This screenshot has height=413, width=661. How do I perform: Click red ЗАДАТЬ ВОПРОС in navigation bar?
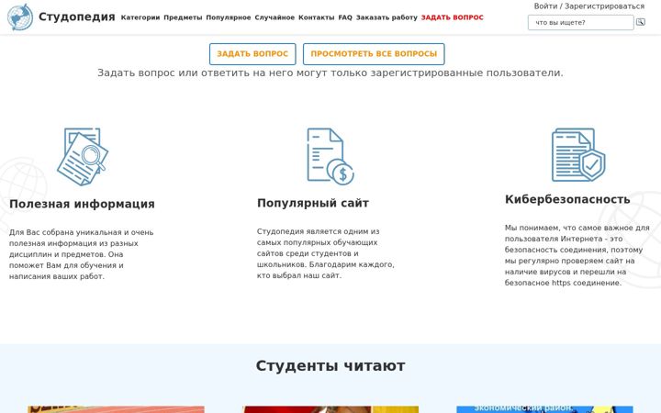tap(453, 17)
